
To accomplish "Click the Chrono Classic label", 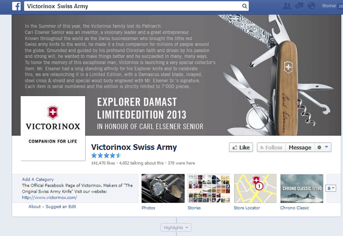I will coord(295,208).
